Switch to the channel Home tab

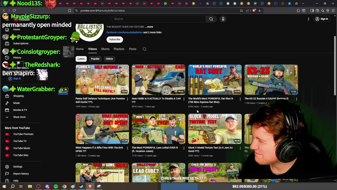click(x=80, y=49)
